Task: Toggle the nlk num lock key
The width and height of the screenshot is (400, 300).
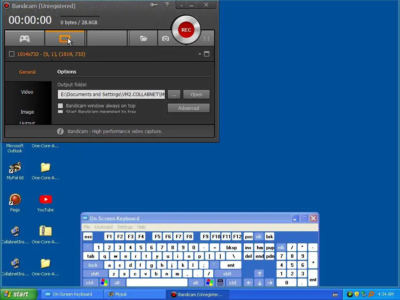Action: pos(281,247)
